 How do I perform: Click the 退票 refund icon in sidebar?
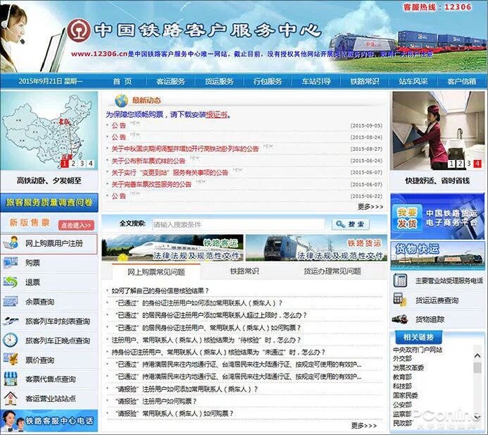coord(11,282)
